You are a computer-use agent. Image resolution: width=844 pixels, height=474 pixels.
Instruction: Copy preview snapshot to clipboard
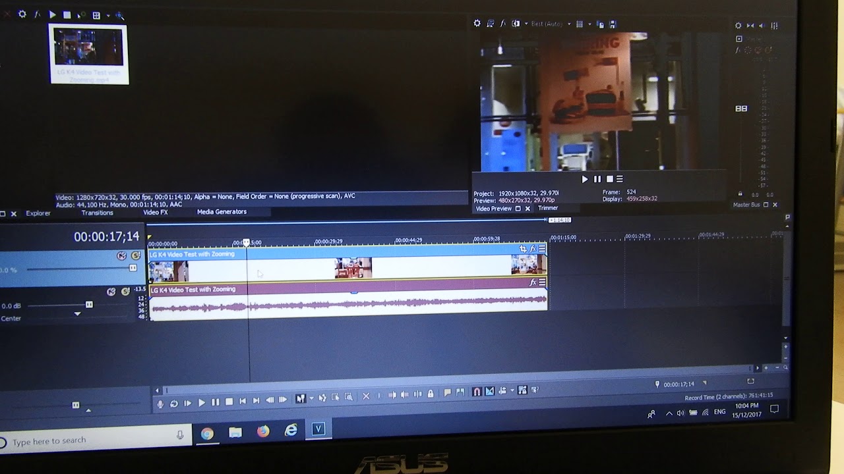click(601, 24)
